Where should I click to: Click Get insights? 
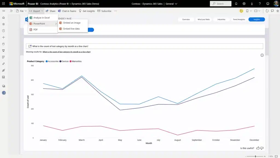(87, 11)
